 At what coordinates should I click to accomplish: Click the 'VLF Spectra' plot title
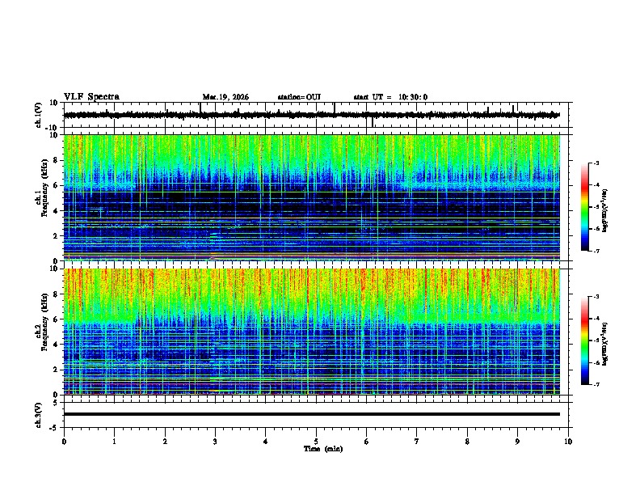click(91, 97)
